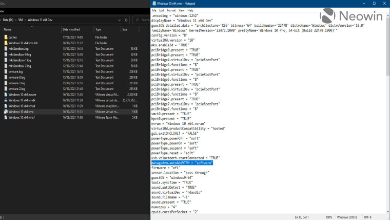Click the UTF-8 encoding status entry

[367, 217]
